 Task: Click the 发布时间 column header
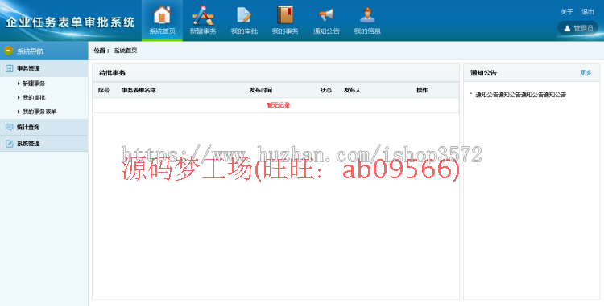tap(261, 90)
